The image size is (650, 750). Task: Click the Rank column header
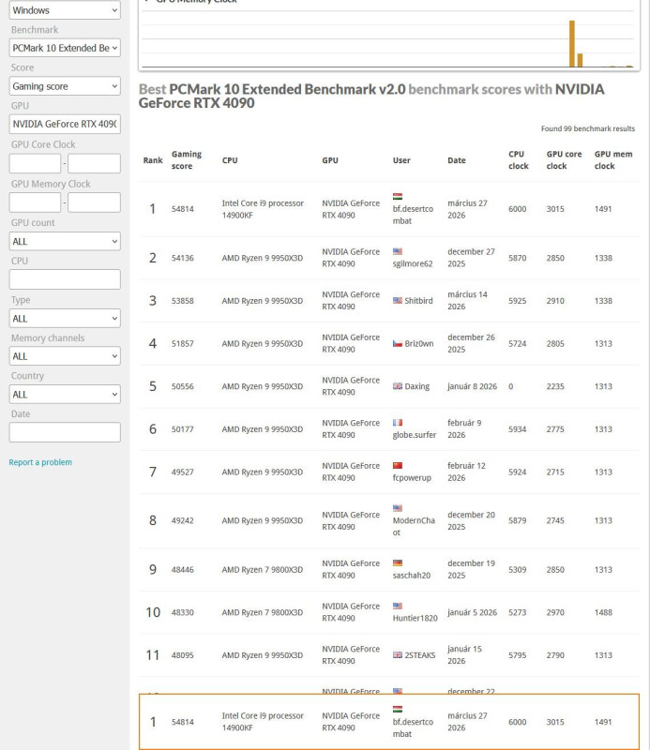[x=153, y=160]
